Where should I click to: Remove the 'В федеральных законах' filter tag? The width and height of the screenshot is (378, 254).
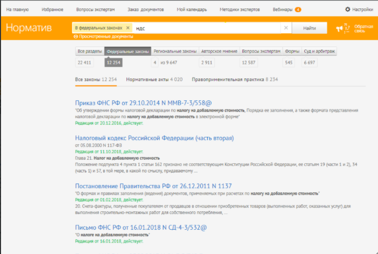(x=128, y=28)
